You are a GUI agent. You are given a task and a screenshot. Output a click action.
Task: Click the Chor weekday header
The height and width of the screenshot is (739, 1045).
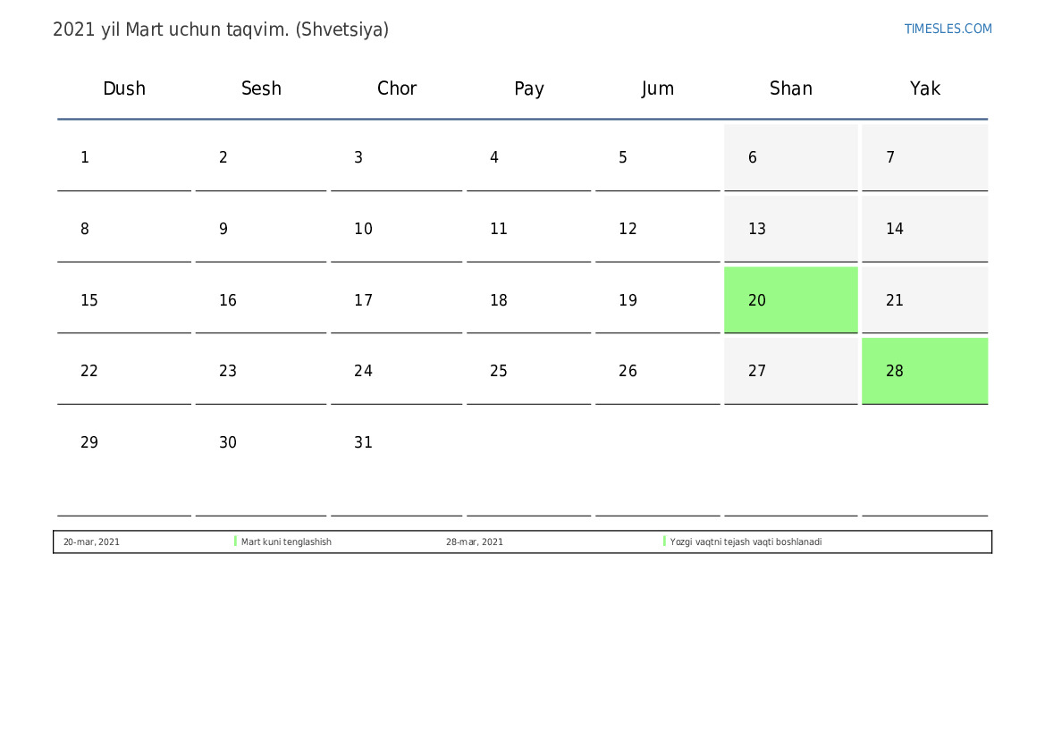(397, 88)
